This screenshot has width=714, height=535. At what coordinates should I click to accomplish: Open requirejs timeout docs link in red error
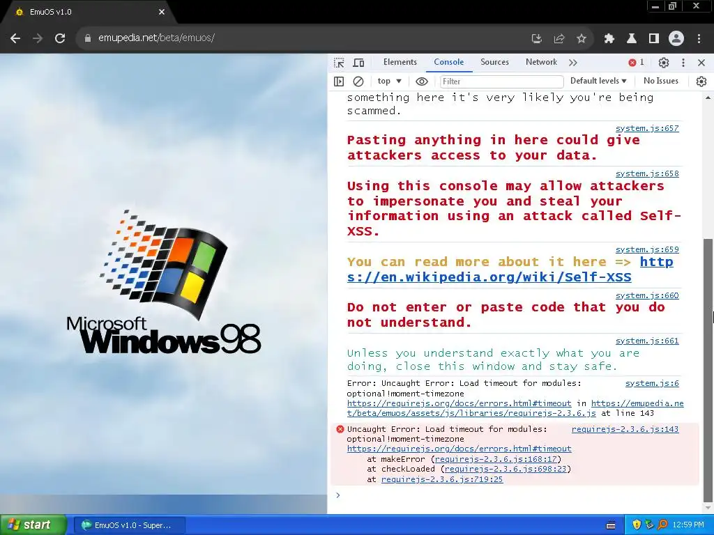pyautogui.click(x=459, y=449)
